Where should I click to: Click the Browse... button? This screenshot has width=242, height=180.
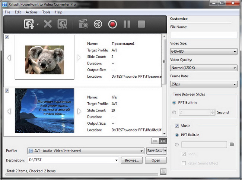[x=132, y=160]
